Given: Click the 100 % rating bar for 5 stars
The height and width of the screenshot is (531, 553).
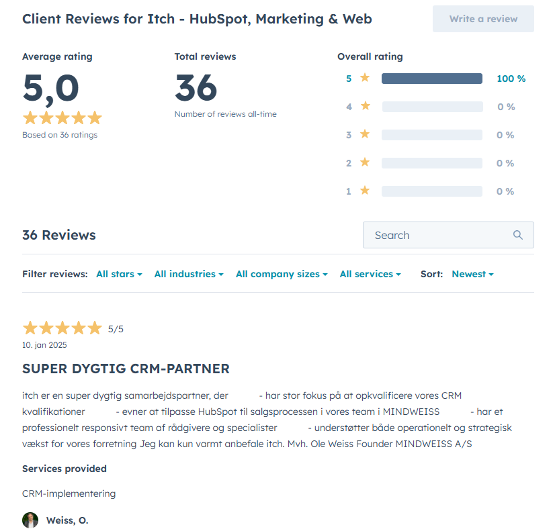Looking at the screenshot, I should click(x=432, y=78).
